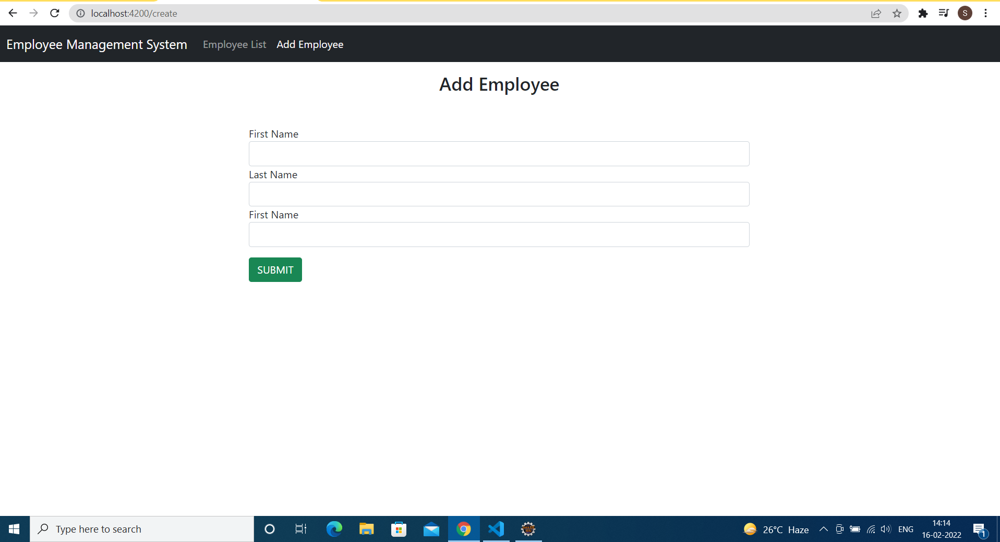Open the extensions puzzle icon
The image size is (1000, 542).
[x=923, y=14]
